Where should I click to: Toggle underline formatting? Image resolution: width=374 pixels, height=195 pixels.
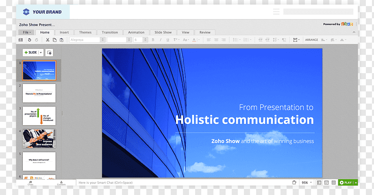point(168,40)
